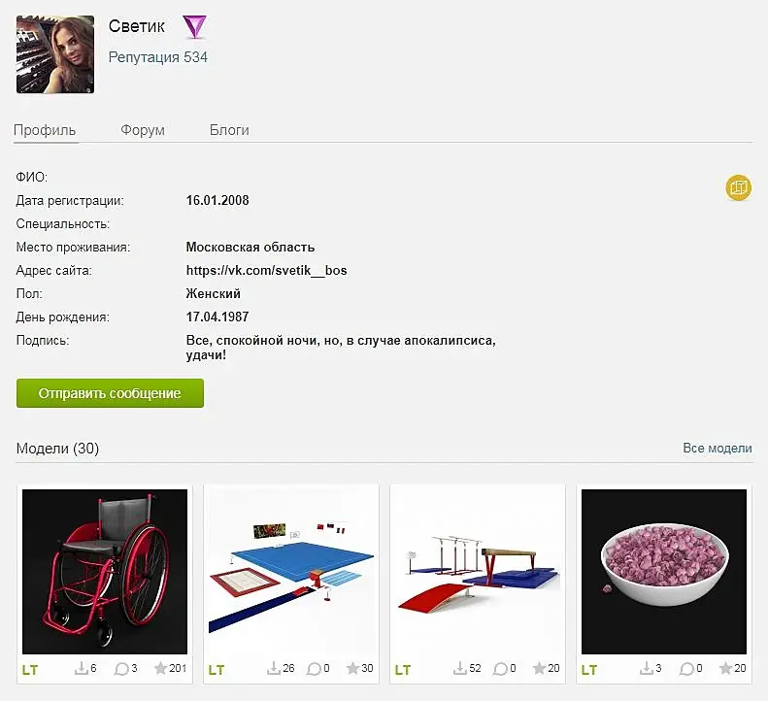Click the balance beam model's star icon
Screen dimensions: 768x701
(539, 668)
